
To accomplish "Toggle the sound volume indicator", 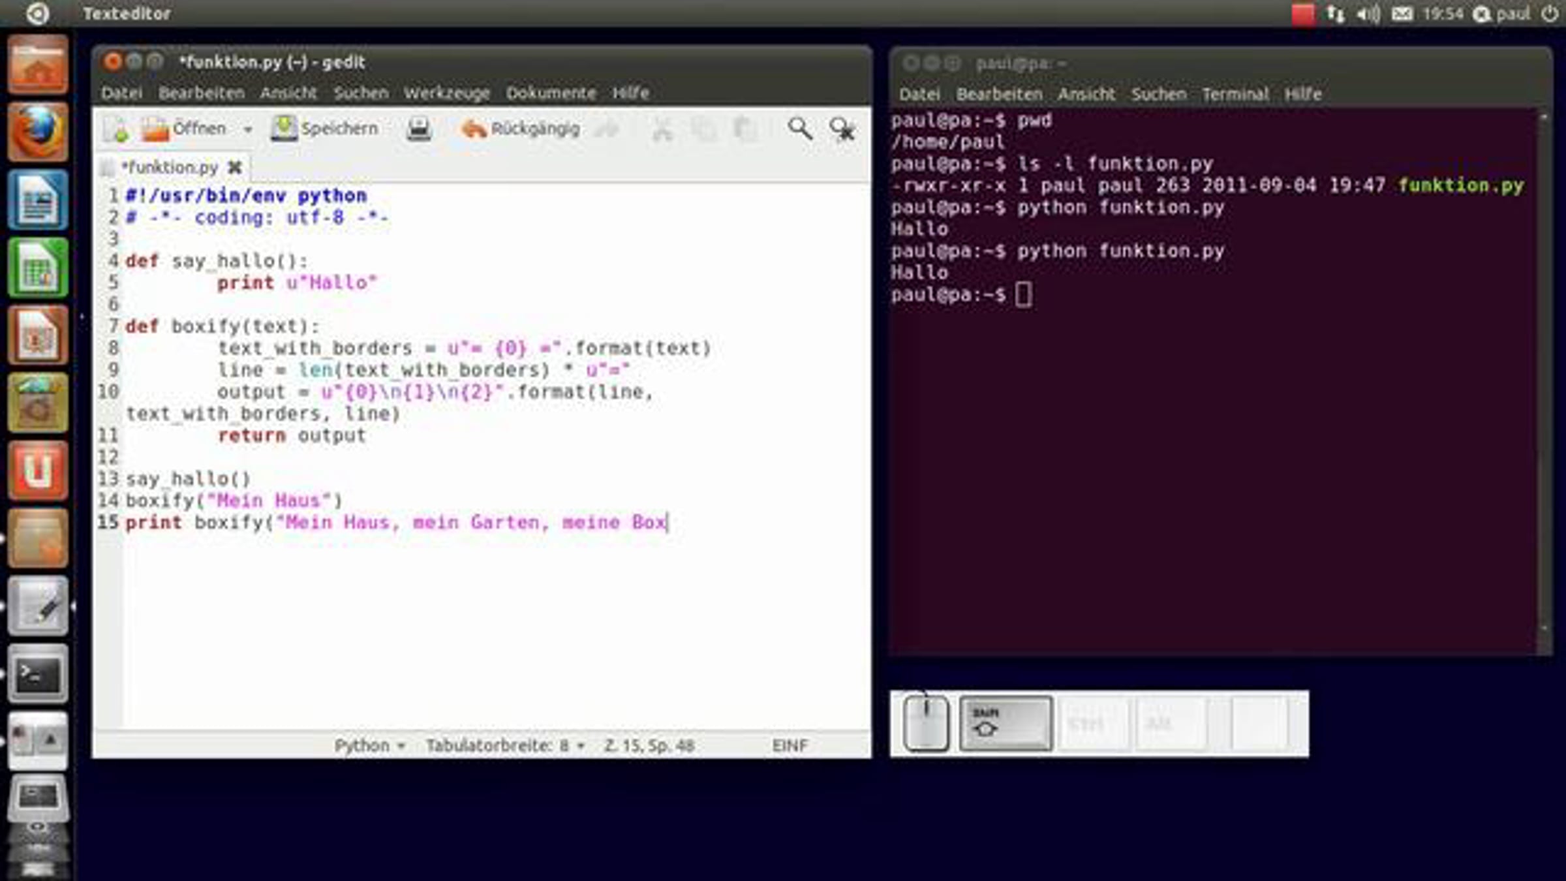I will pyautogui.click(x=1368, y=14).
